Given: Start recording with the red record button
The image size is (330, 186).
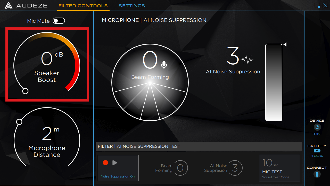Looking at the screenshot, I should 105,163.
